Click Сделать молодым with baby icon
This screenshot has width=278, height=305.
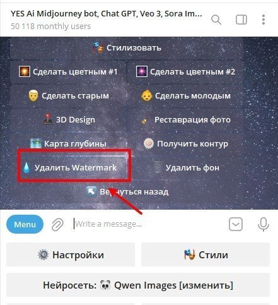[x=185, y=96]
